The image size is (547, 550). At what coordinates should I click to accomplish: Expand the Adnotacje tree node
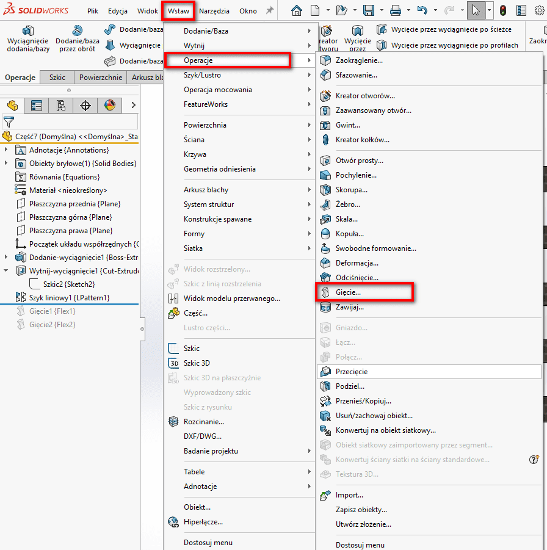click(x=7, y=150)
